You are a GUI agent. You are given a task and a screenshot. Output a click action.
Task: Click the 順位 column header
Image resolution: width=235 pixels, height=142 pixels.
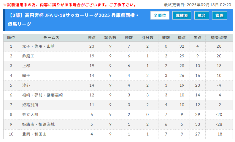tap(11, 38)
